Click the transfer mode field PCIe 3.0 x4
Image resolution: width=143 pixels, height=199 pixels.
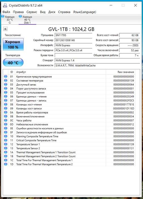tap(73, 50)
